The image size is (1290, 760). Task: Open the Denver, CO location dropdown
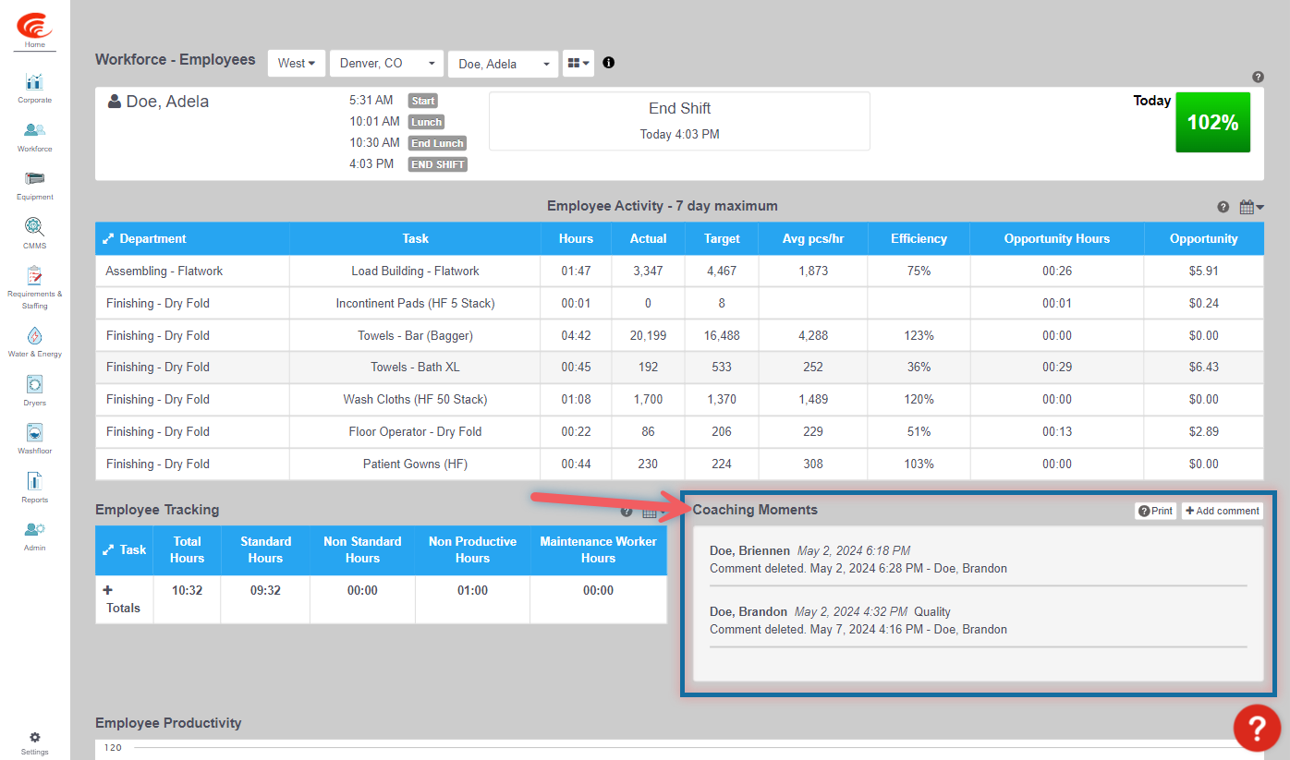386,64
